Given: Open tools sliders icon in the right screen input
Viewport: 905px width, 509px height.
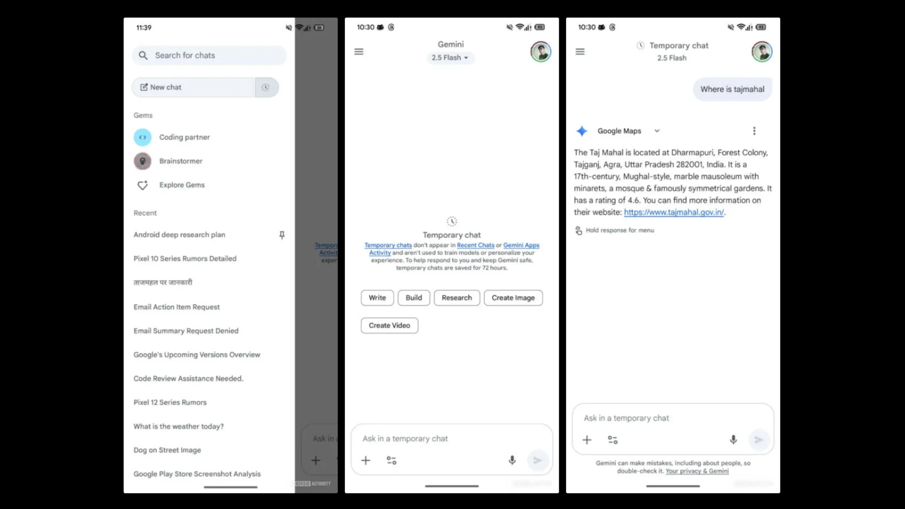Looking at the screenshot, I should coord(613,440).
